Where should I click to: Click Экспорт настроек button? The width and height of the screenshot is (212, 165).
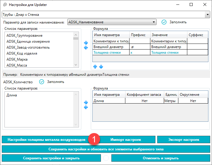tap(184, 140)
